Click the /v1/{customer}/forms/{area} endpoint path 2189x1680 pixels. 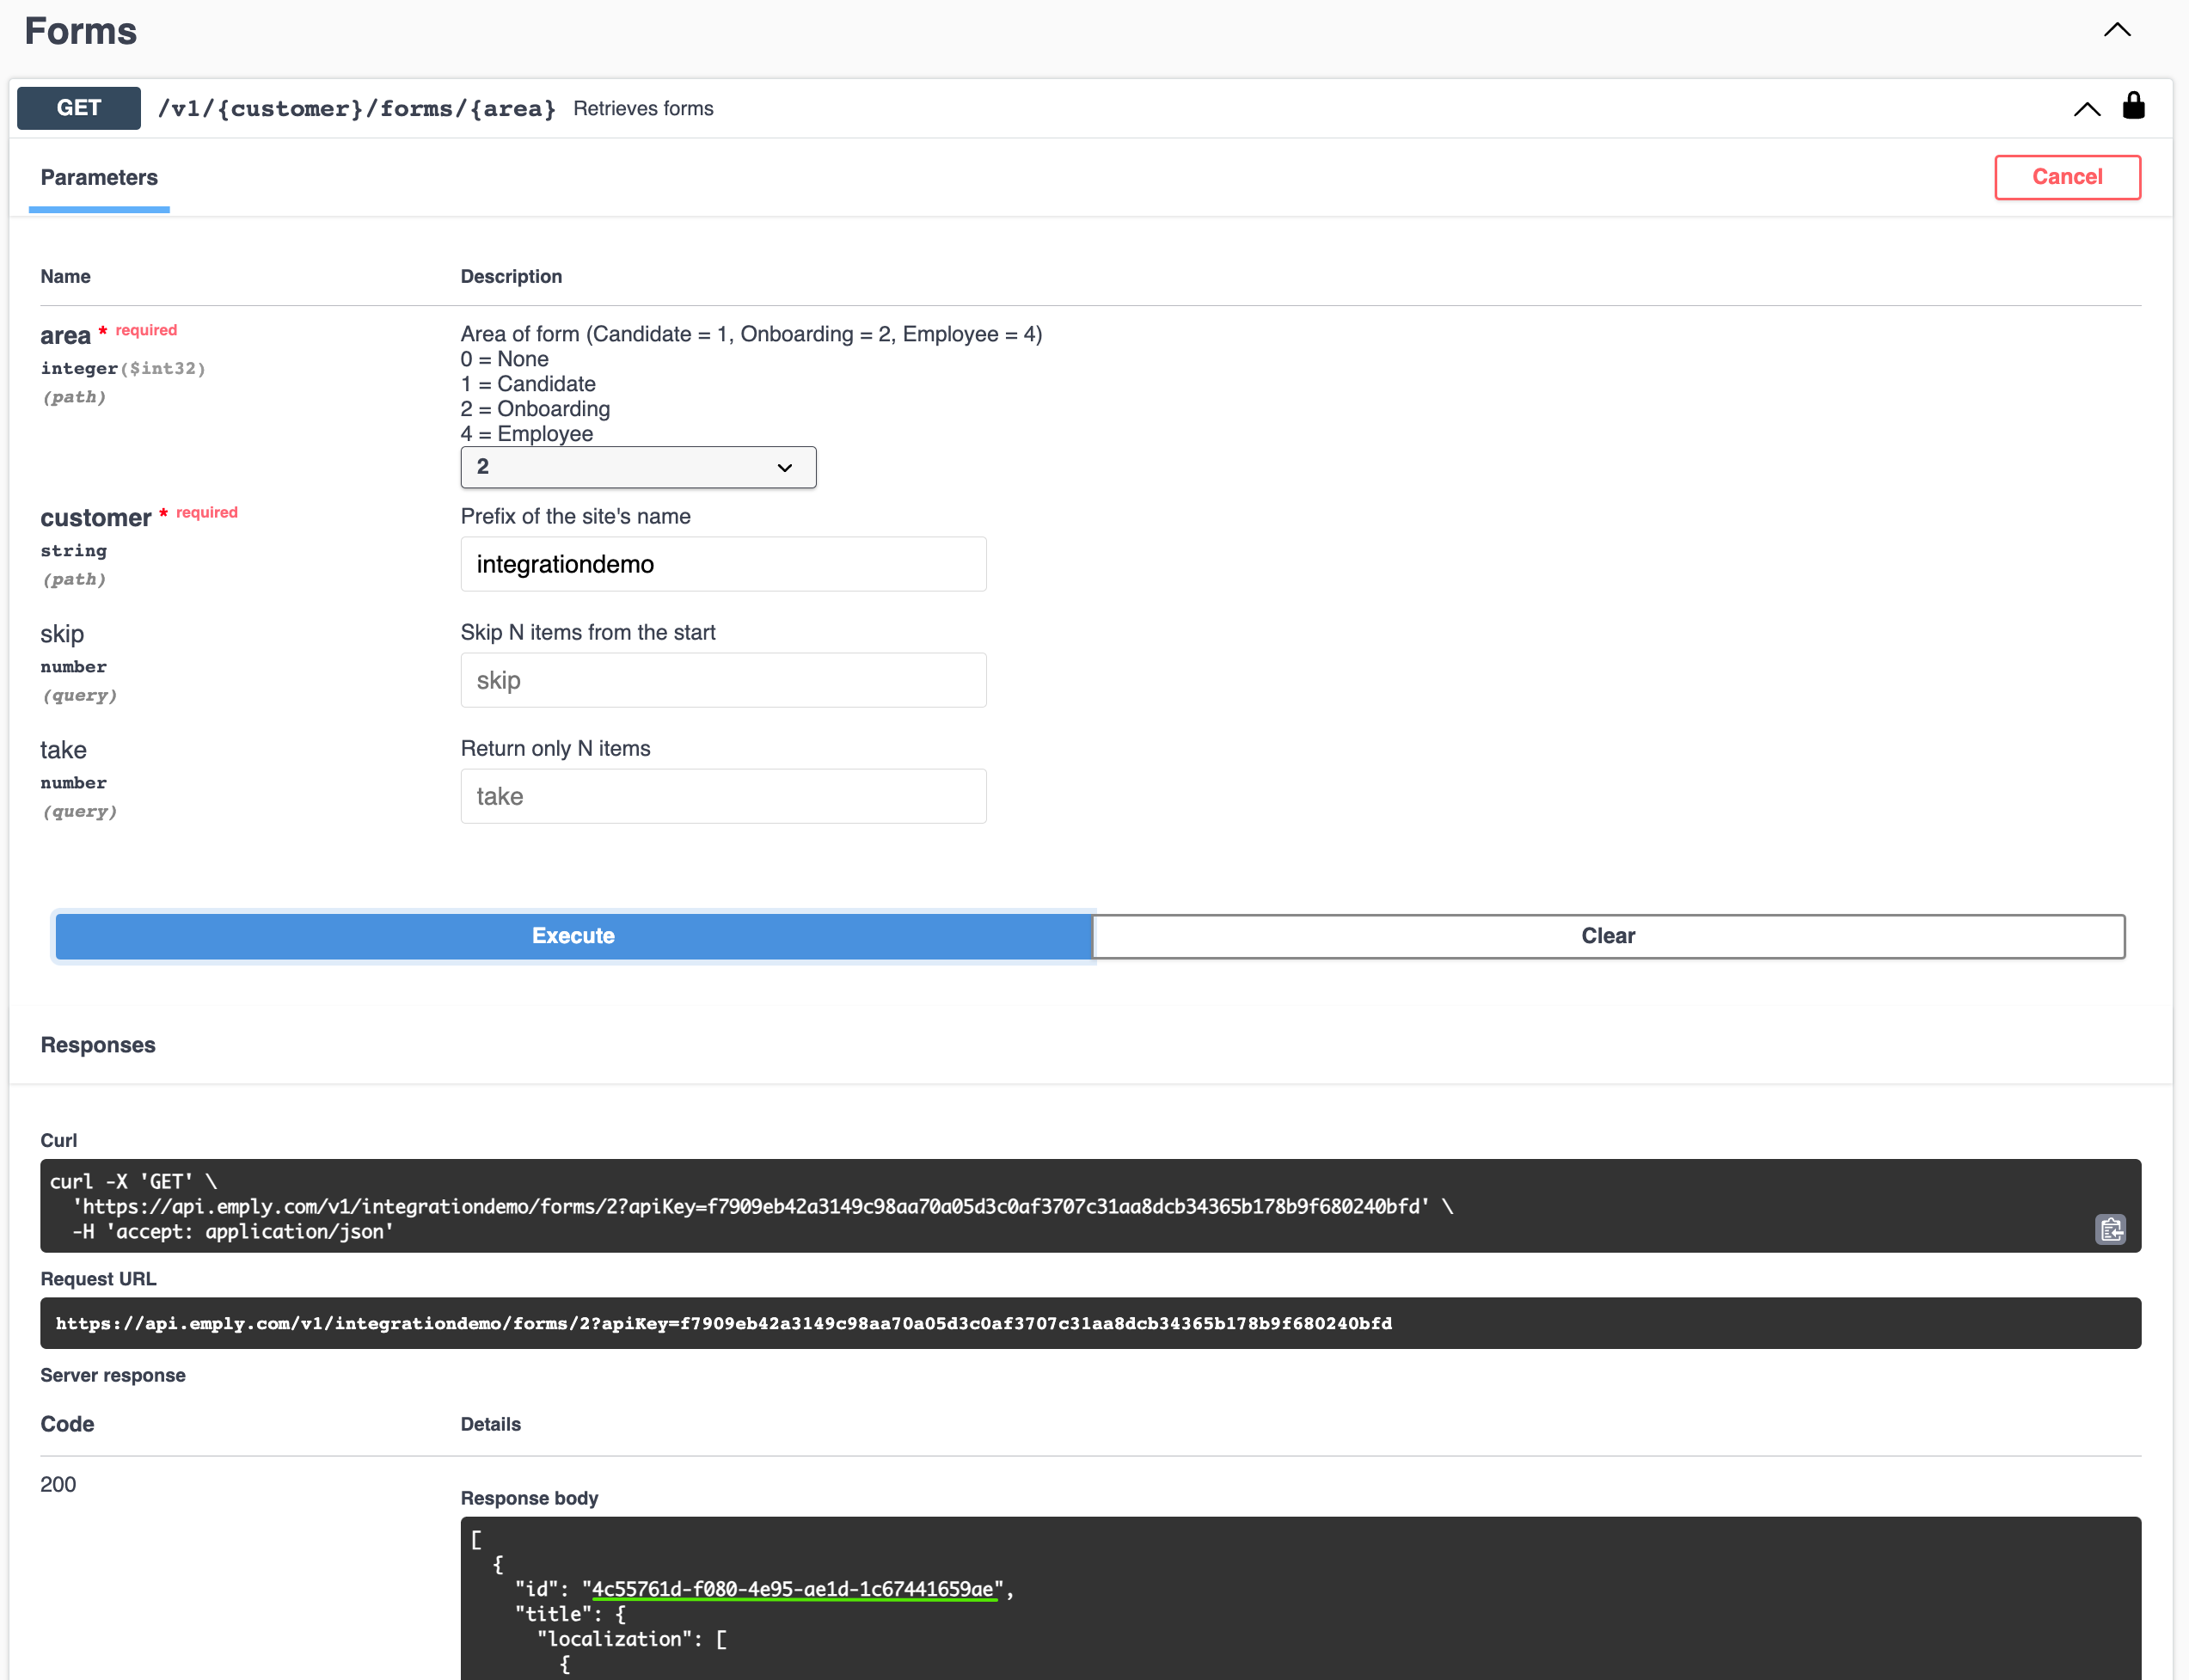click(x=356, y=109)
